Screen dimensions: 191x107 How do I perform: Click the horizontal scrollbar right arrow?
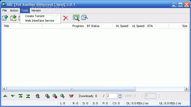(186, 89)
